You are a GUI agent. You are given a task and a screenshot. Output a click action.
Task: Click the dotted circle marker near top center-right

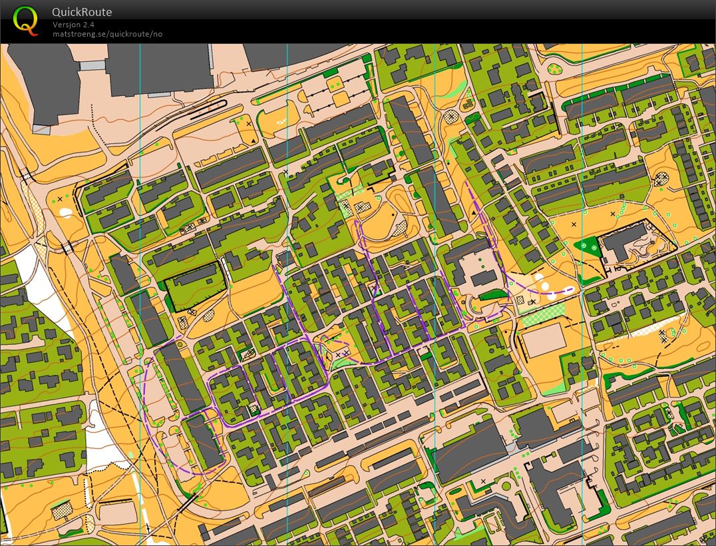pyautogui.click(x=452, y=117)
